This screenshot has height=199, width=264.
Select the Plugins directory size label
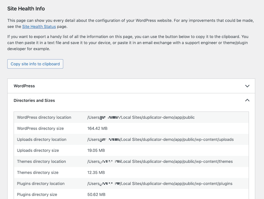[37, 194]
